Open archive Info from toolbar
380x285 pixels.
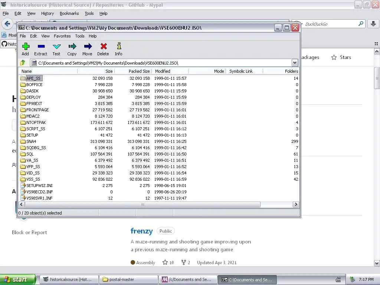pyautogui.click(x=119, y=46)
